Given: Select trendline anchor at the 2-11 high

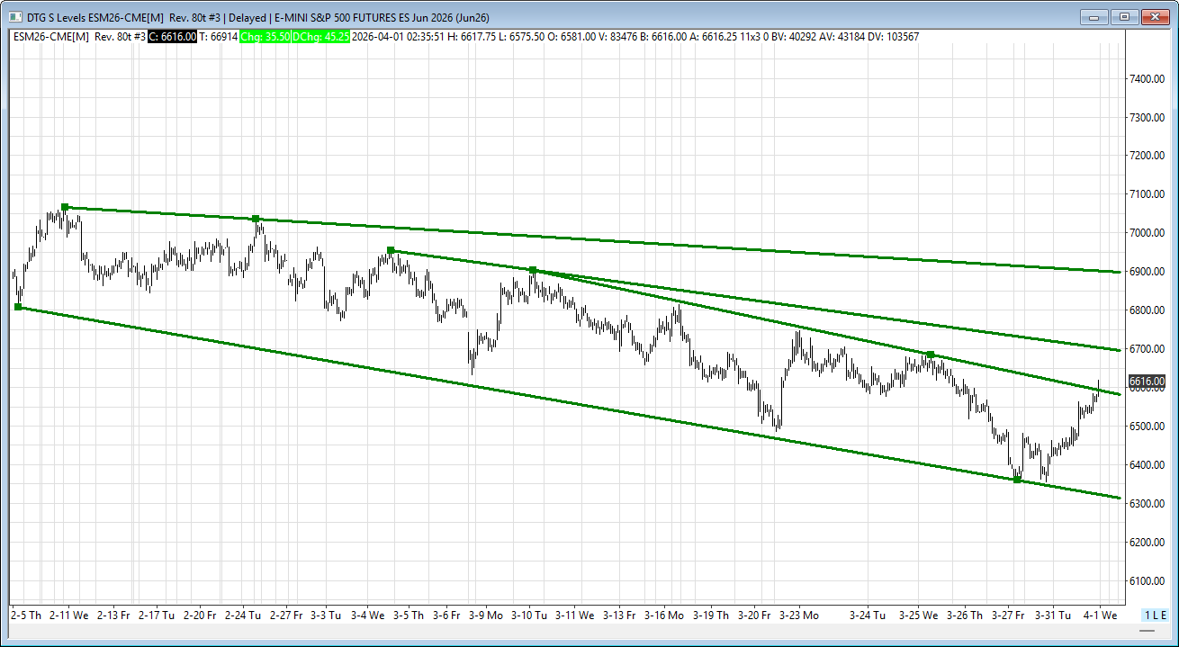Looking at the screenshot, I should pos(65,207).
